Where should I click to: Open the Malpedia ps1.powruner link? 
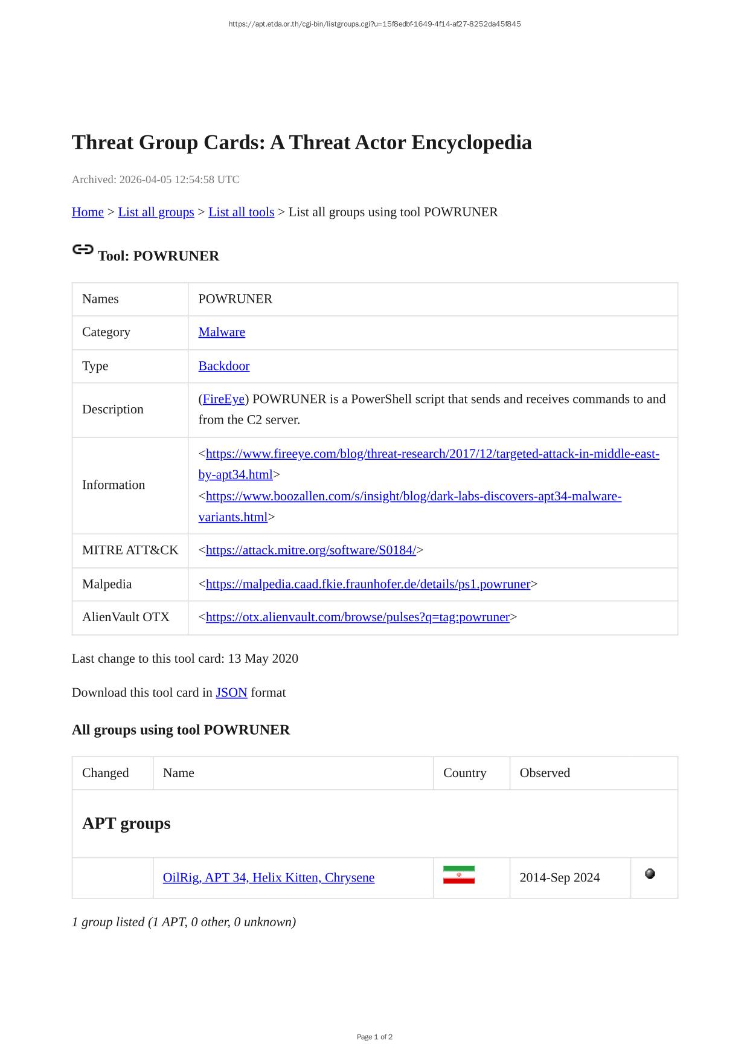pyautogui.click(x=368, y=584)
